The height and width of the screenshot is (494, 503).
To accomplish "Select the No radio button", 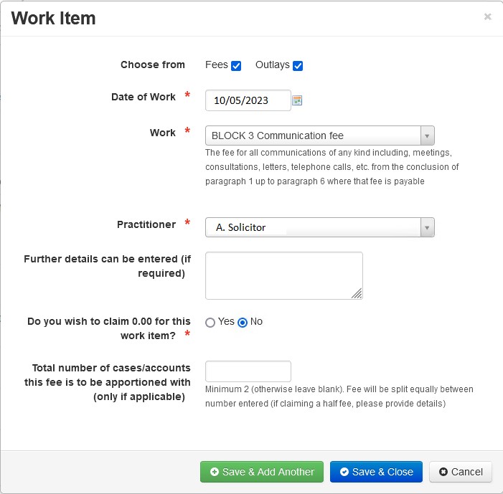I will click(x=243, y=322).
